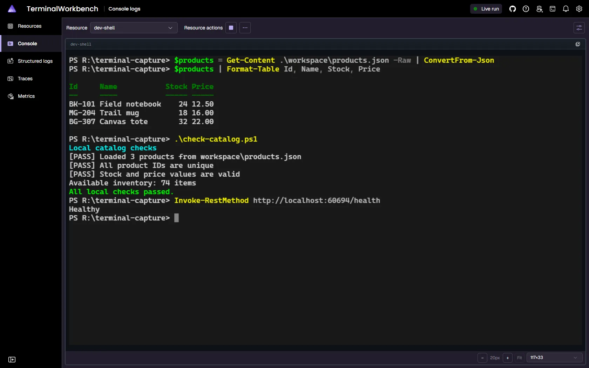The width and height of the screenshot is (589, 368).
Task: Stop the dev-shell resource
Action: tap(231, 28)
